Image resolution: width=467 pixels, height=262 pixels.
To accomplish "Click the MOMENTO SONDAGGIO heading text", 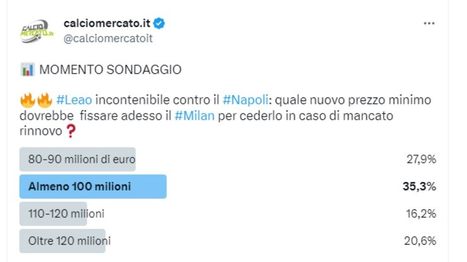I will click(x=110, y=70).
